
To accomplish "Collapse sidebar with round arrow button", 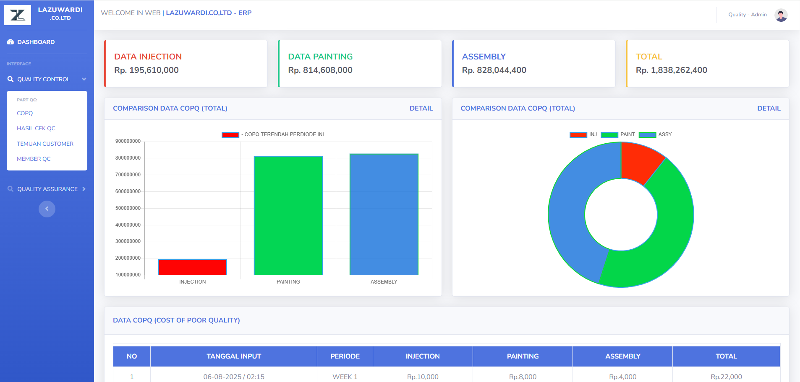I will [47, 209].
